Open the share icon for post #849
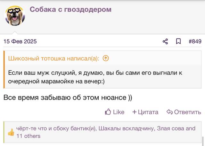This screenshot has width=205, height=146. (x=165, y=41)
